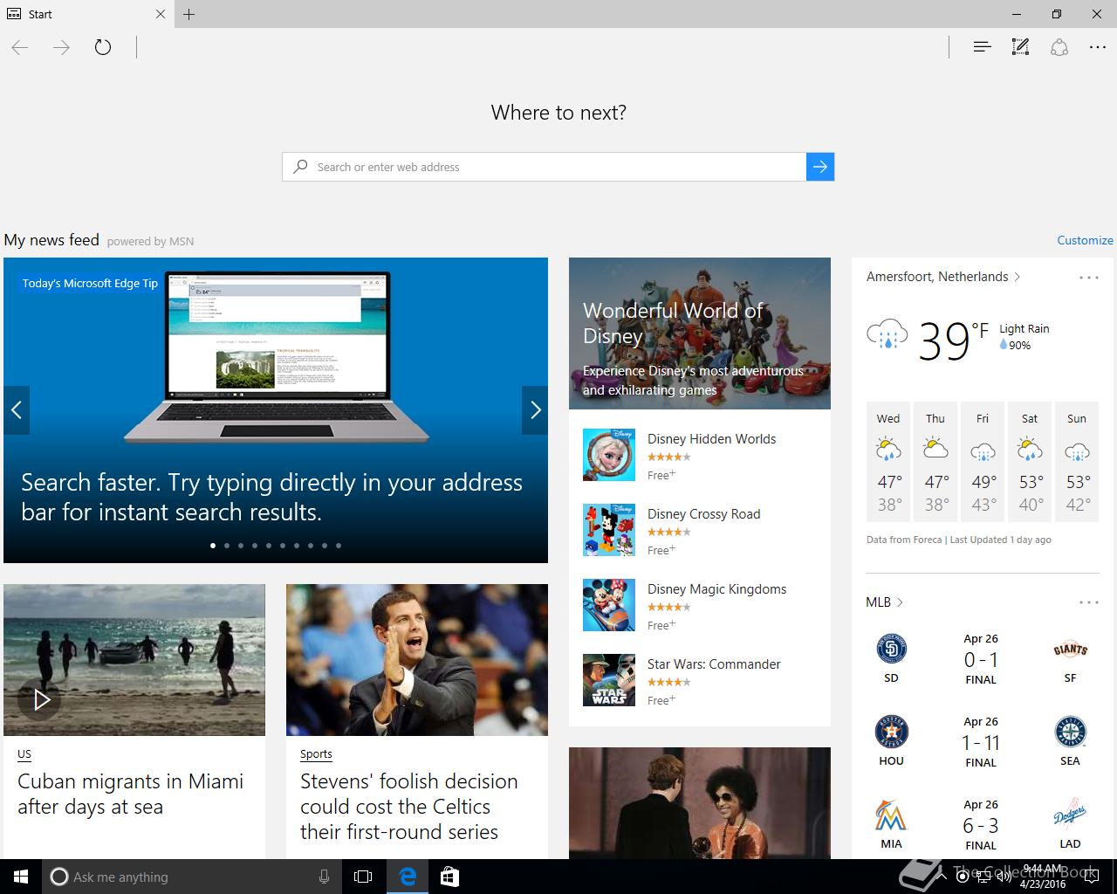Open the weather card options ellipsis
The image size is (1117, 894).
point(1089,278)
